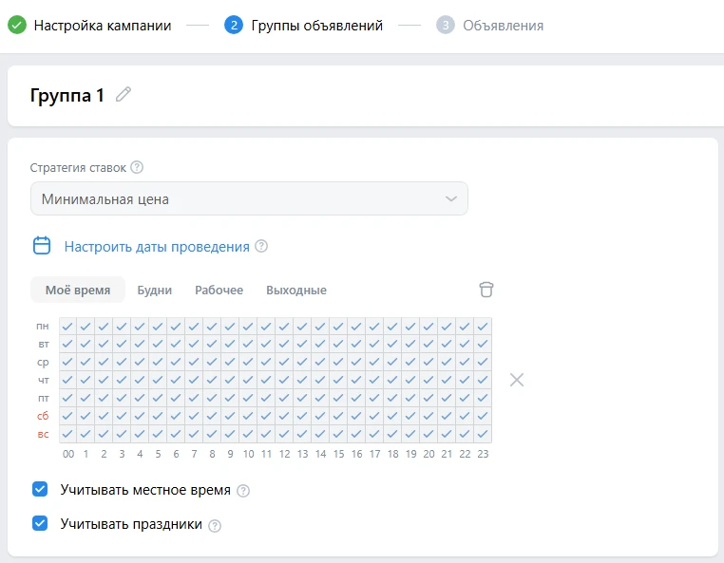Uncheck the Учитывать праздники checkbox
This screenshot has height=563, width=724.
40,523
